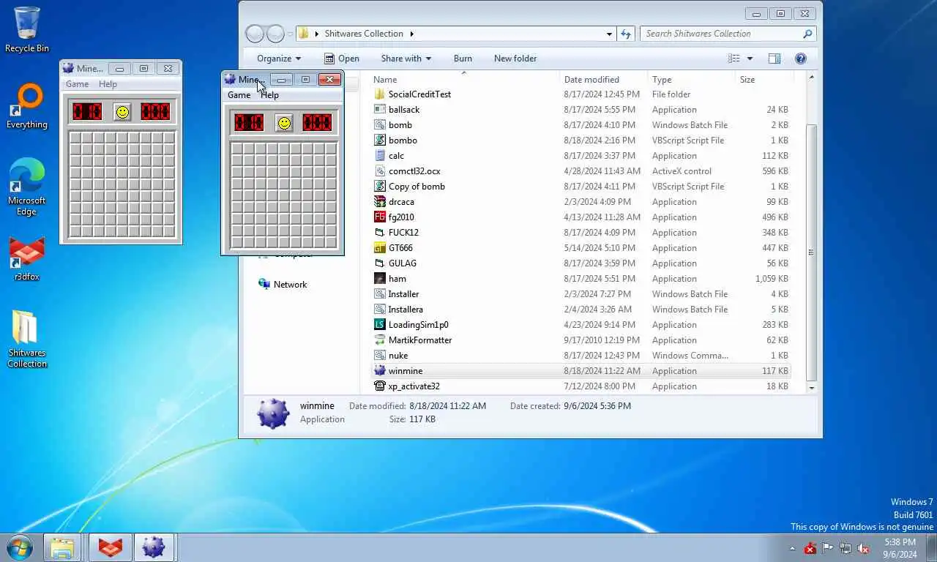Select the xp_activate32 application icon

coord(379,386)
